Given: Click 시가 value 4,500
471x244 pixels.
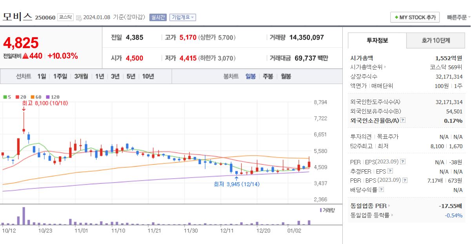Looking at the screenshot, I should click(135, 58).
